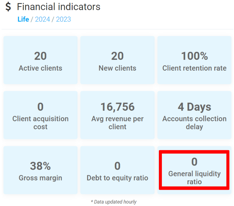Click the Avg revenue per client label
This screenshot has width=234, height=206.
pyautogui.click(x=117, y=123)
